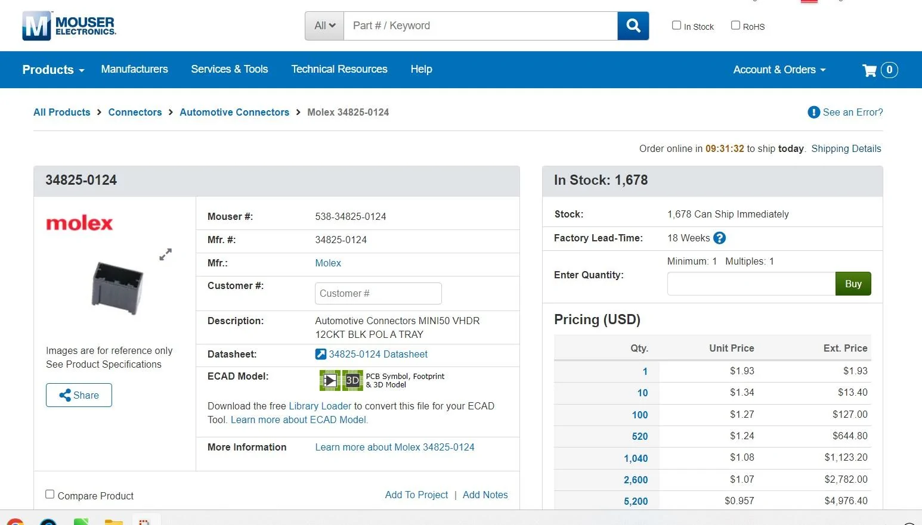This screenshot has width=922, height=525.
Task: Open the Manufacturers menu item
Action: (134, 69)
